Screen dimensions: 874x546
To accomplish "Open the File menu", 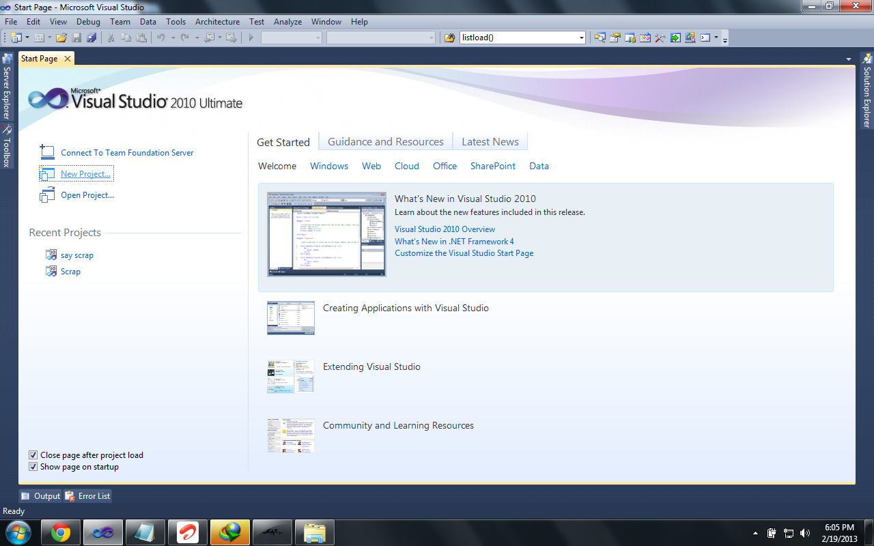I will coord(11,22).
